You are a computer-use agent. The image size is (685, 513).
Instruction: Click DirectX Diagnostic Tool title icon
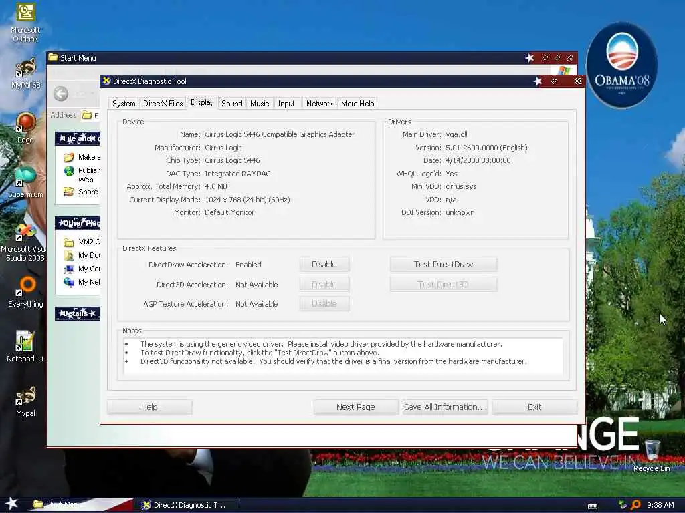coord(106,81)
